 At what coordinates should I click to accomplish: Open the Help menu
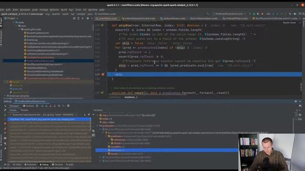pyautogui.click(x=102, y=9)
